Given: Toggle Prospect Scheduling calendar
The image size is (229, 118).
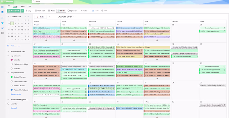Looking at the screenshot, I should (x=12, y=90).
